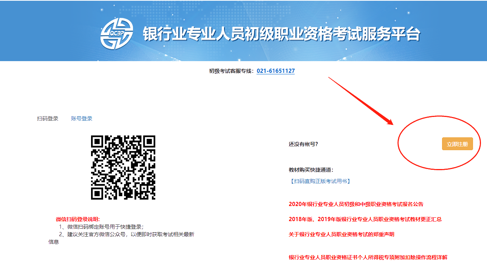Open 郑重声明 statement link
Screen dimensions: 487x266
(342, 234)
